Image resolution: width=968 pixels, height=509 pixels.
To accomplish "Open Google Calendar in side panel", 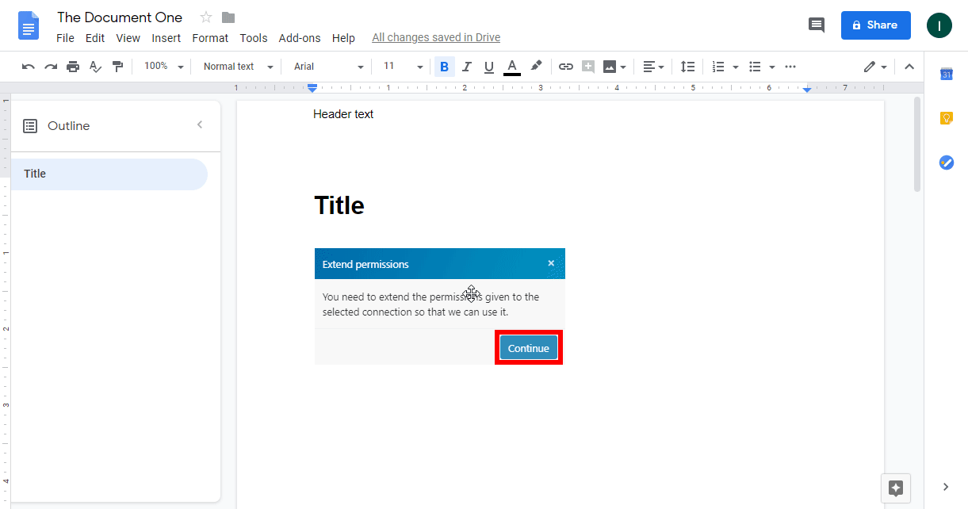I will coord(946,75).
